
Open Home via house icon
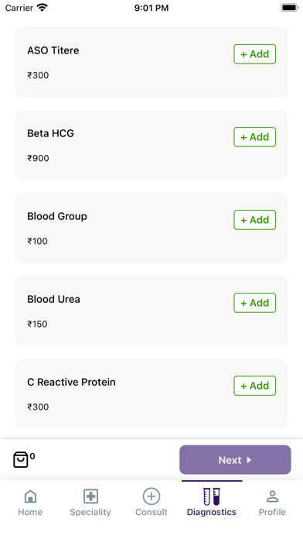(x=30, y=496)
